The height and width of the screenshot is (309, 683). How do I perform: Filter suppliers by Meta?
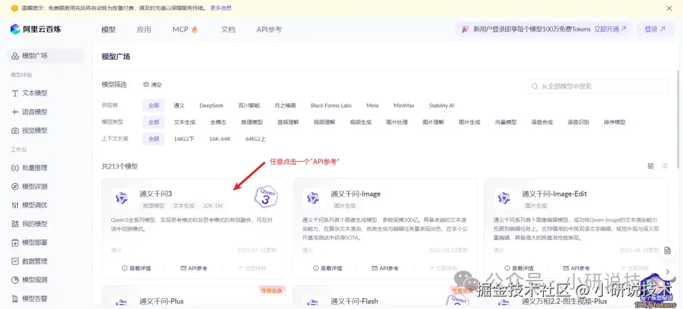coord(372,106)
